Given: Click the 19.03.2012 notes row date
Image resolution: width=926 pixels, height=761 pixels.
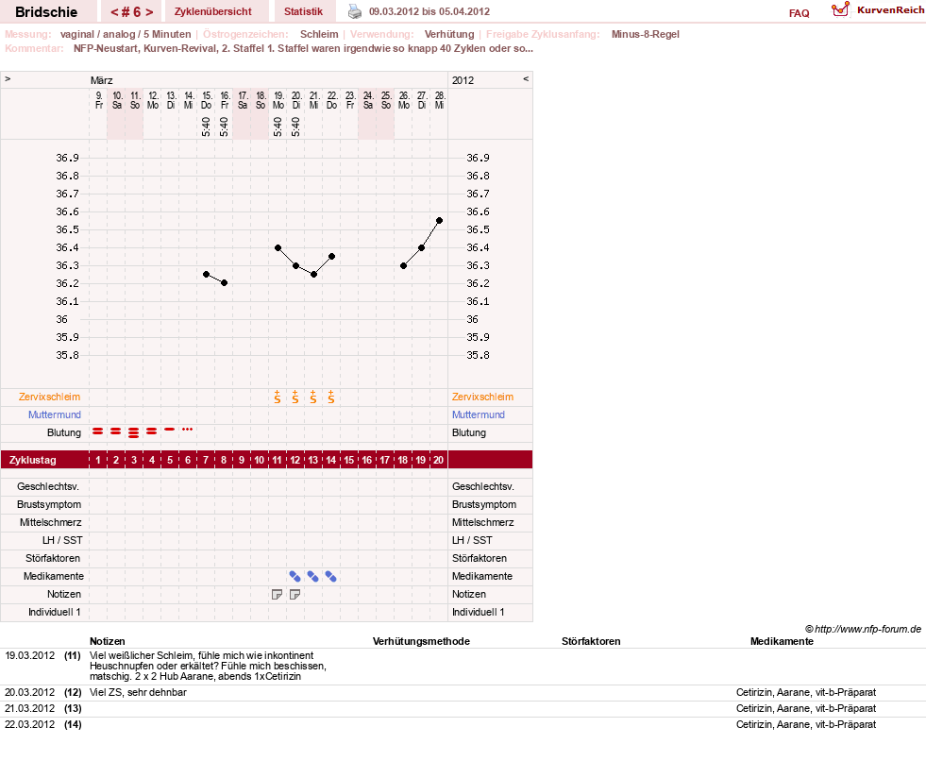Looking at the screenshot, I should [29, 656].
